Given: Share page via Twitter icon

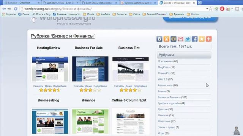Looking at the screenshot, I should pyautogui.click(x=188, y=39).
